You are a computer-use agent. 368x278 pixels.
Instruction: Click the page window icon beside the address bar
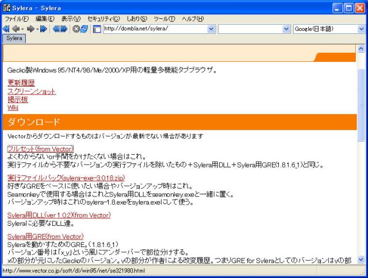[97, 29]
